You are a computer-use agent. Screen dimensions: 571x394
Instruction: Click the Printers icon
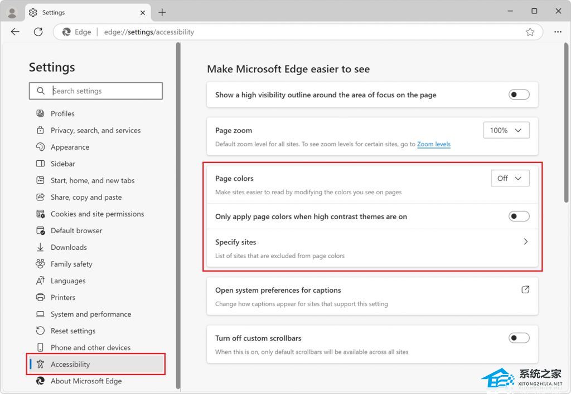(40, 297)
